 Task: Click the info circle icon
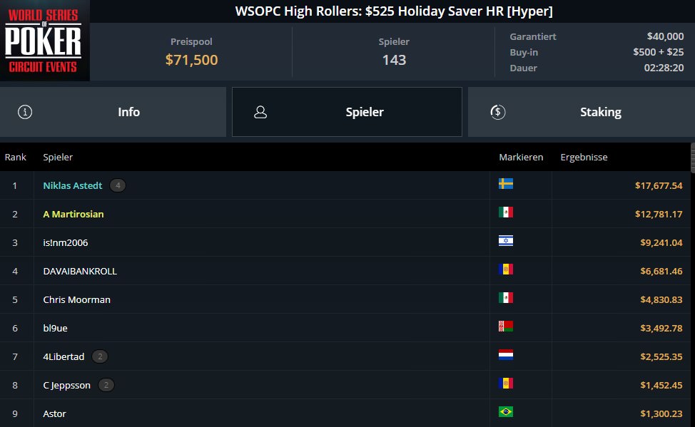pos(25,112)
